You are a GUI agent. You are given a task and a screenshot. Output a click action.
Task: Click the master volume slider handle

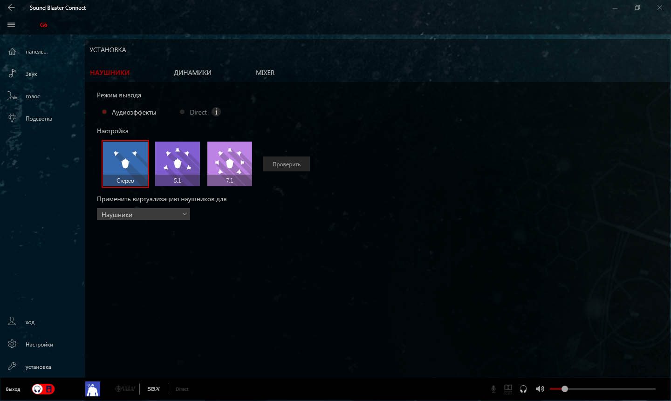pos(565,389)
